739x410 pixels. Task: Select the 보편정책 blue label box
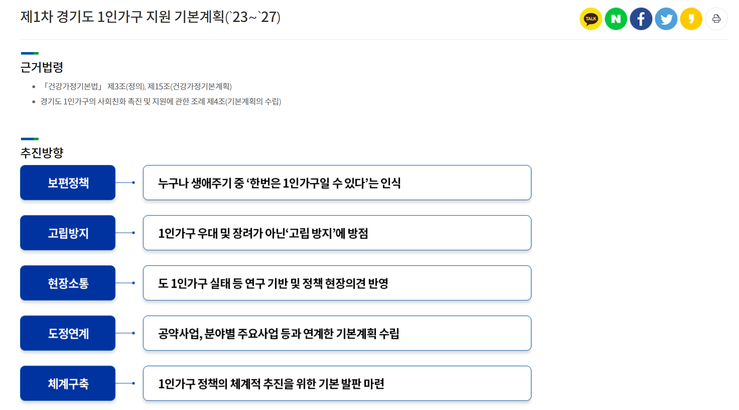click(68, 183)
